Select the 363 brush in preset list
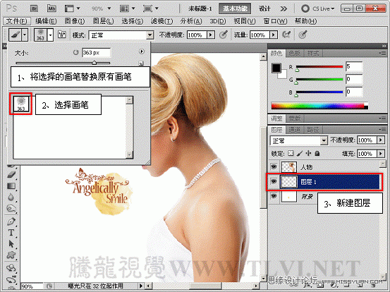Viewport: 390px width, 292px height. (x=21, y=104)
